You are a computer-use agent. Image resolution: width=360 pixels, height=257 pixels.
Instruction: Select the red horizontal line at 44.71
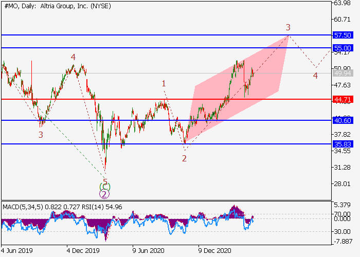pos(167,99)
